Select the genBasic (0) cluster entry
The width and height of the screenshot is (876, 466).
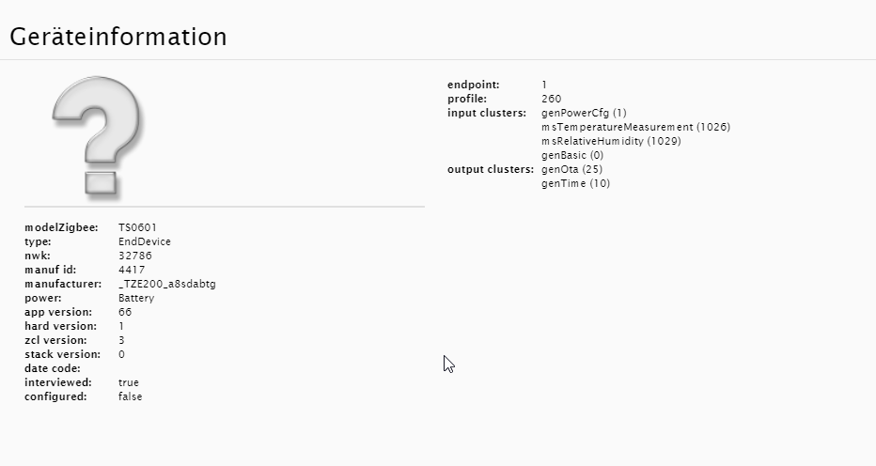[x=572, y=155]
